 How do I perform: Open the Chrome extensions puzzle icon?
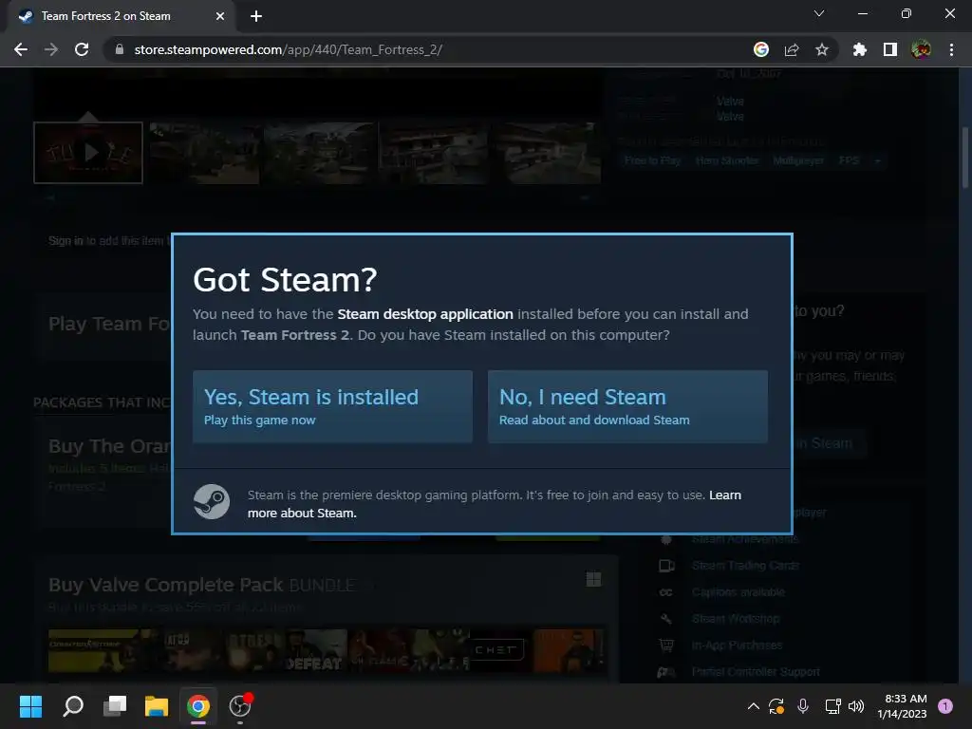(x=860, y=49)
